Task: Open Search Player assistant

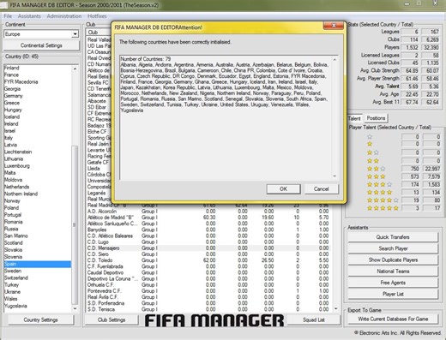Action: (393, 248)
